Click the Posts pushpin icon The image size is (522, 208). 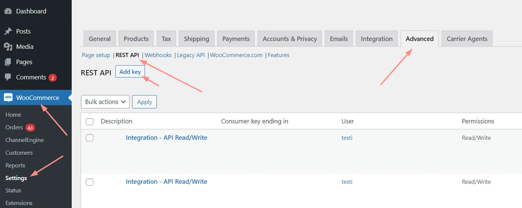[x=8, y=31]
